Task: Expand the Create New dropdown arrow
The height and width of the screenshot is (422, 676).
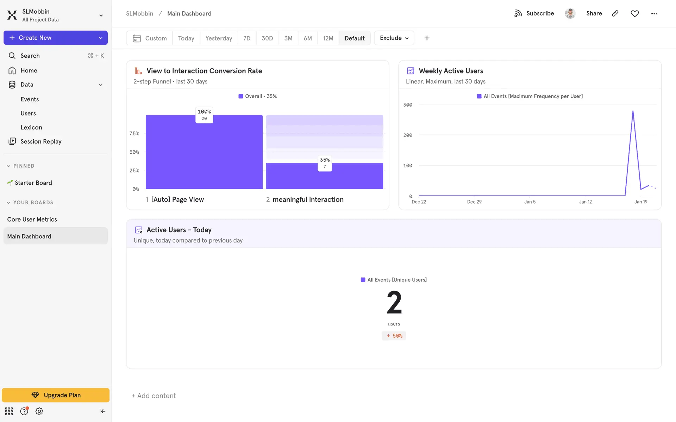Action: (101, 38)
